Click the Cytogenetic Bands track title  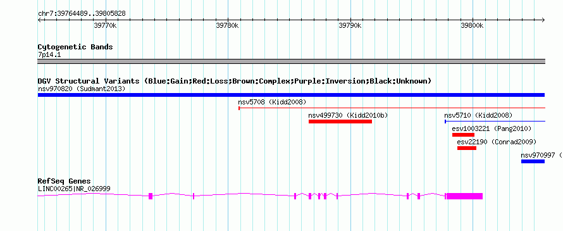click(x=75, y=47)
